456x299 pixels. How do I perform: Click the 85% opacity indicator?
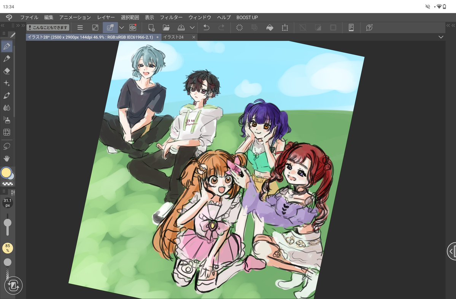8,248
